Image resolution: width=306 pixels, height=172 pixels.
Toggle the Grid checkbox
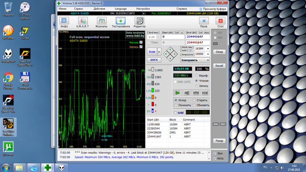(175, 113)
